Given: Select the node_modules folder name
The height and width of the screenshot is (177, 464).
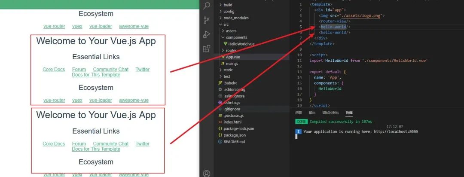Looking at the screenshot, I should [x=236, y=18].
